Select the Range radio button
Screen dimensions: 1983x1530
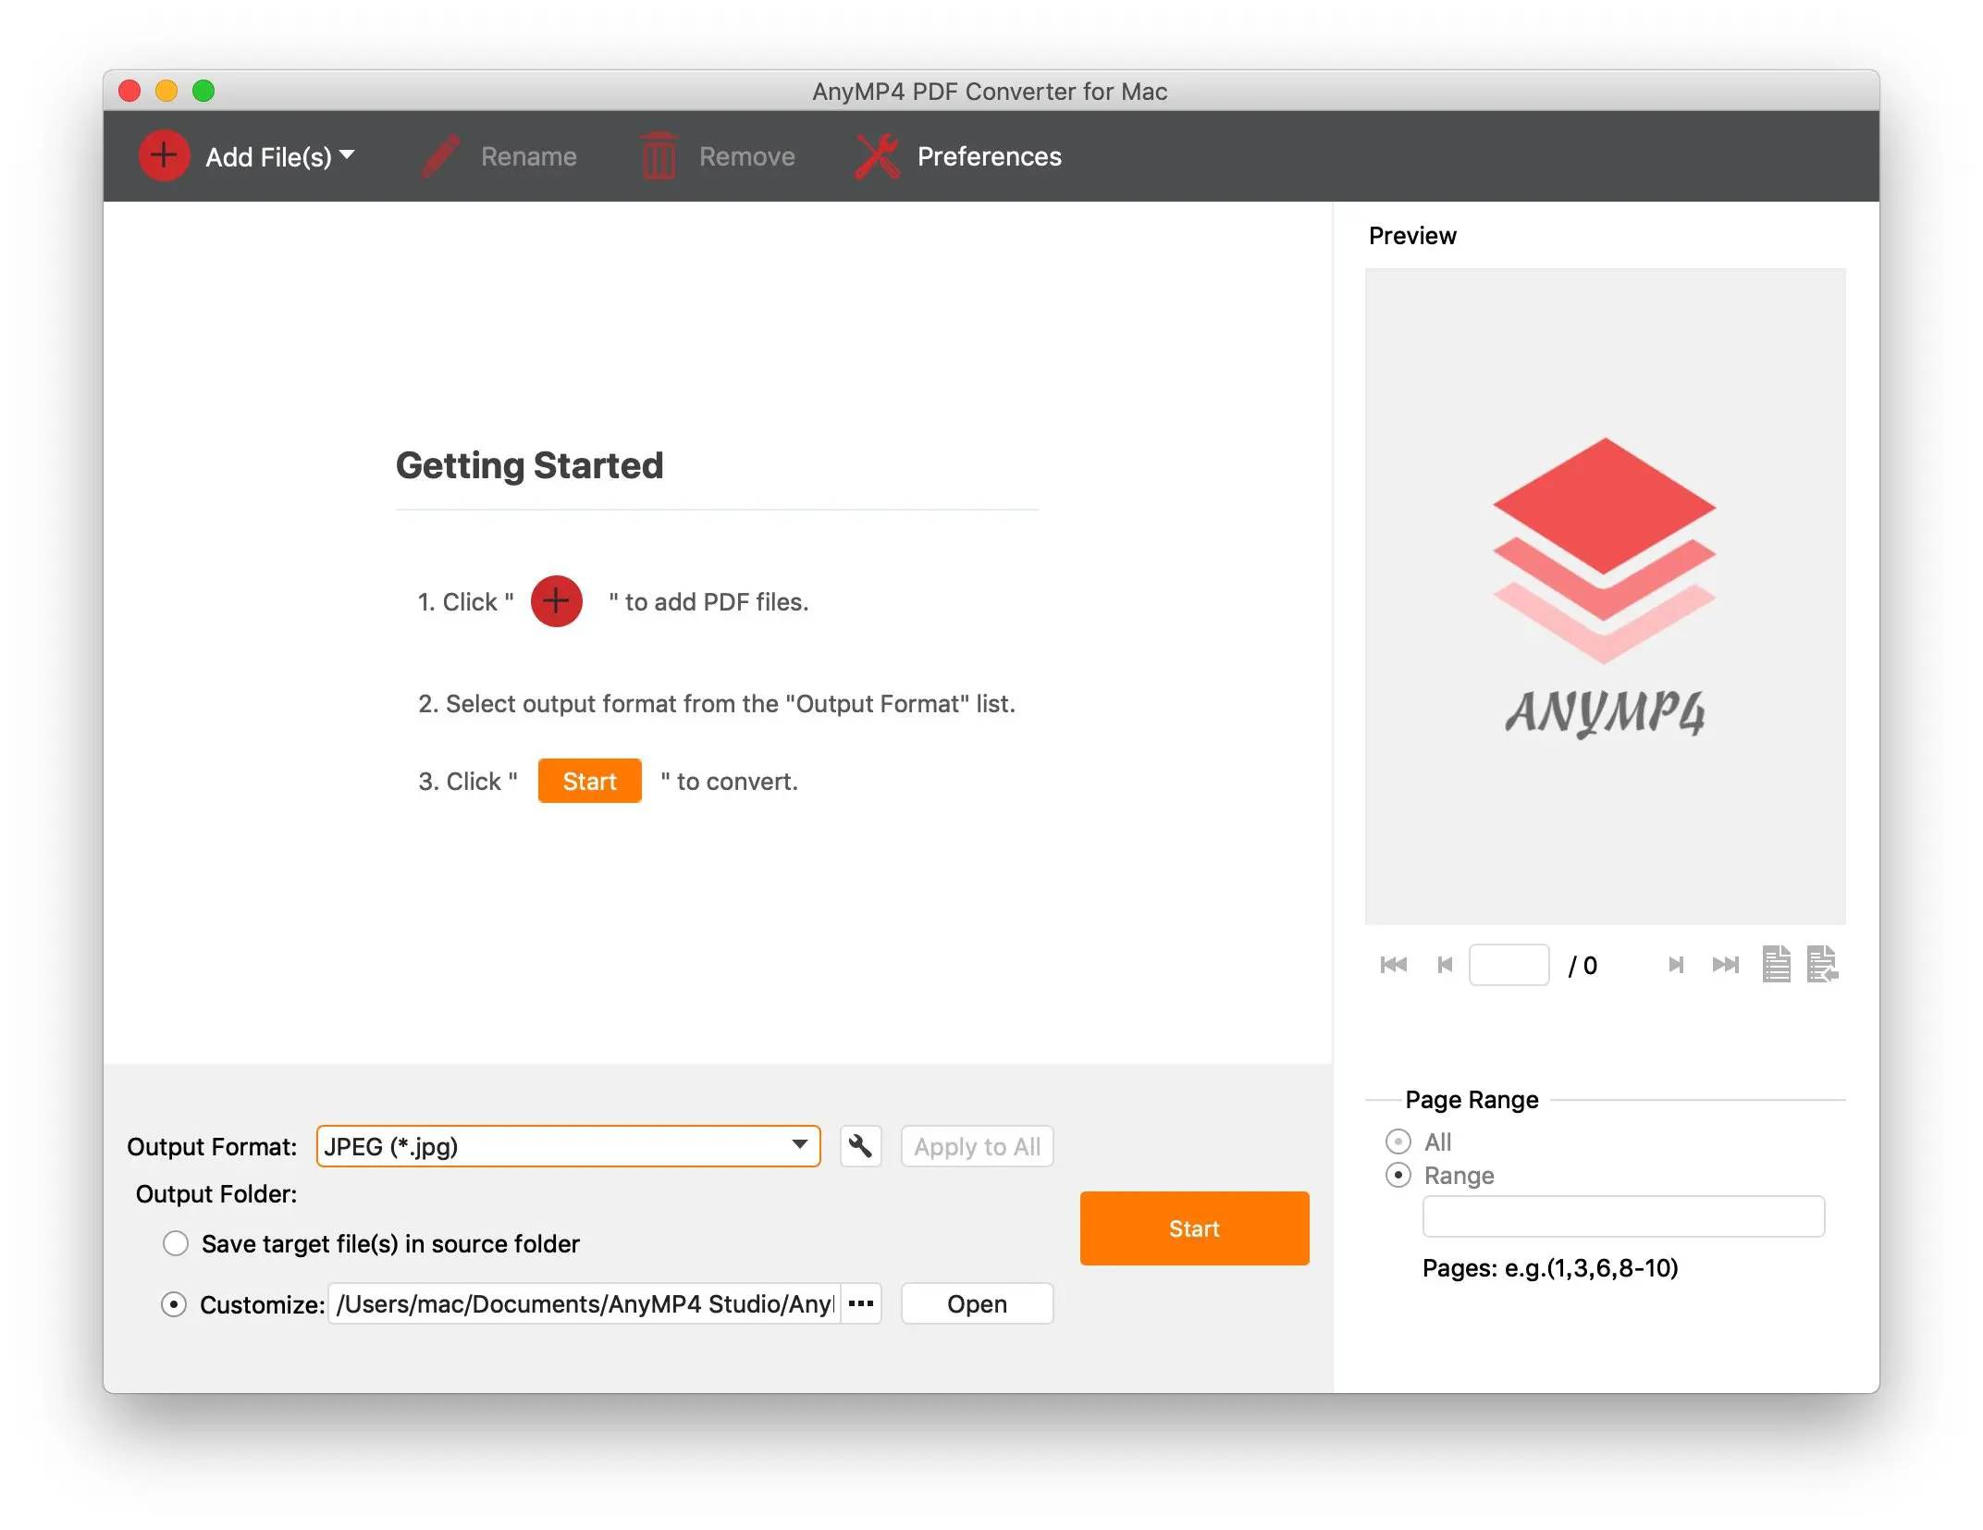(x=1398, y=1175)
